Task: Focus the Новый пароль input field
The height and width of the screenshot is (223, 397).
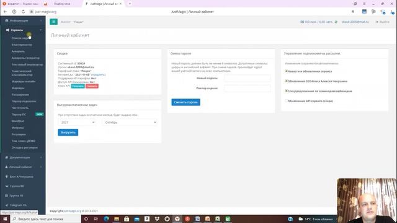Action: coord(248,78)
